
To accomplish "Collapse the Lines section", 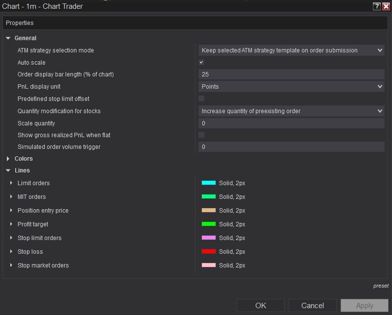I will [x=8, y=170].
